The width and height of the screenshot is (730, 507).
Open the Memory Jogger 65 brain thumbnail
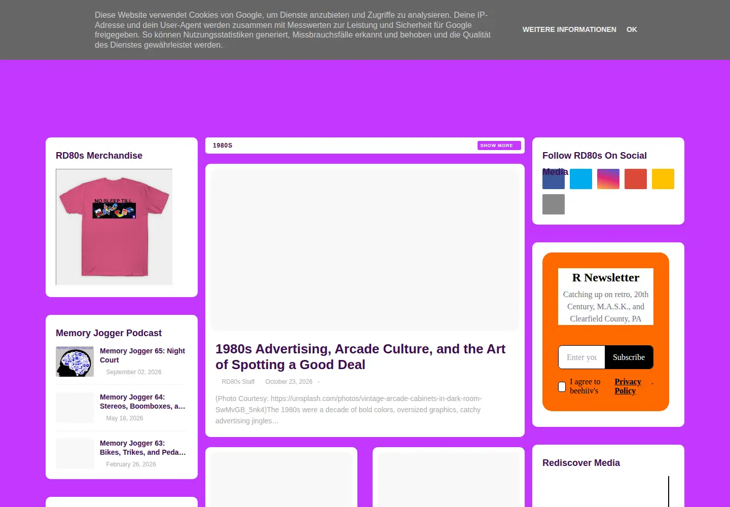click(75, 361)
